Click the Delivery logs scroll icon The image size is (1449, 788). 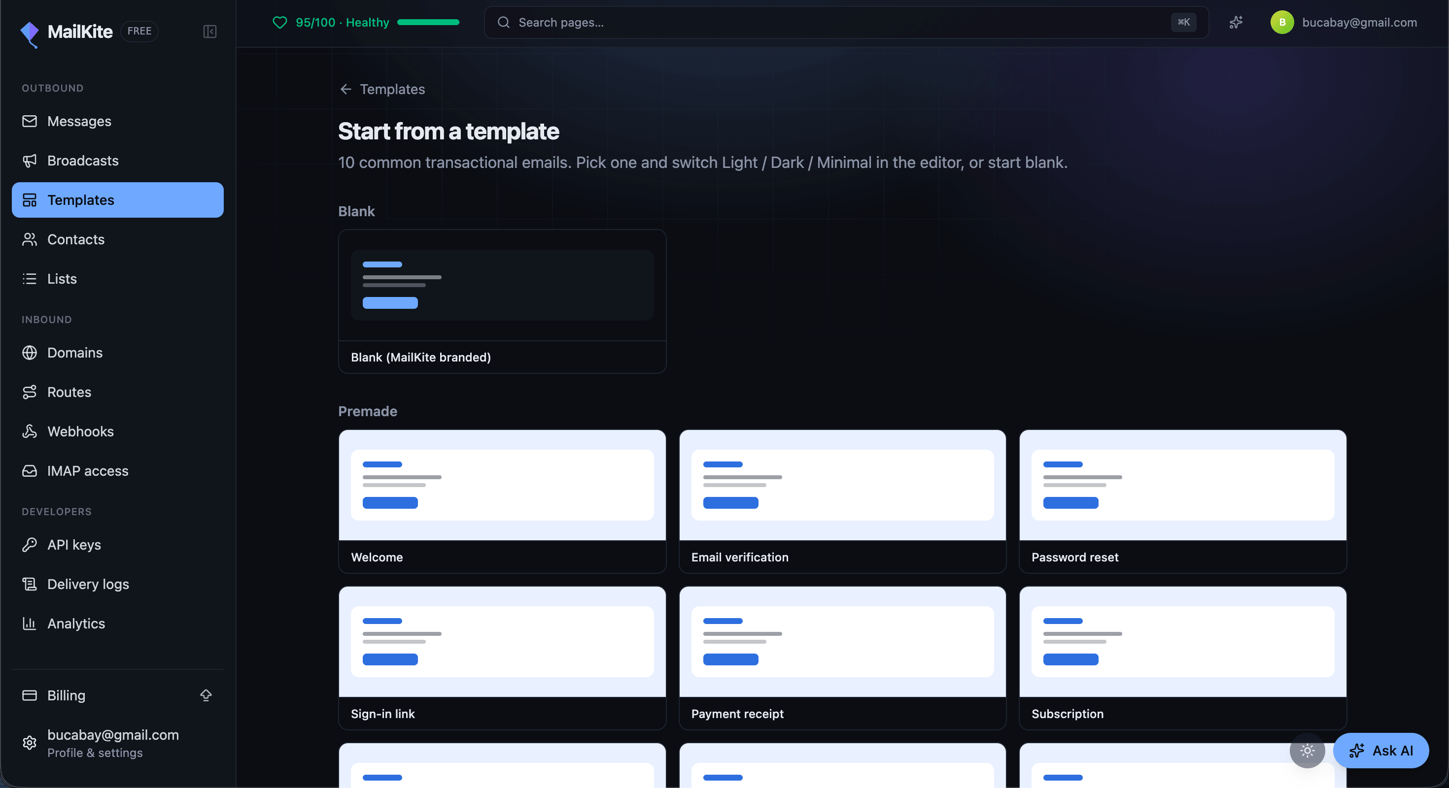(29, 584)
